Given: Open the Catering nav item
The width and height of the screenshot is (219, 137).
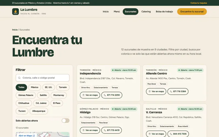Looking at the screenshot, I should [x=146, y=12].
